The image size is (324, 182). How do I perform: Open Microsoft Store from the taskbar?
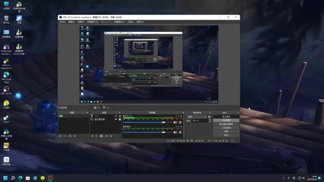pyautogui.click(x=28, y=178)
